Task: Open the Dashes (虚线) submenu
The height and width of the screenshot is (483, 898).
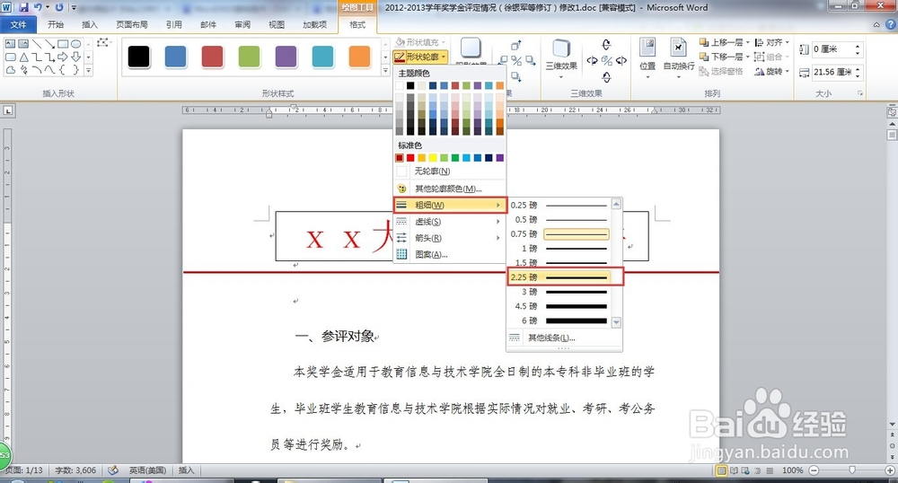Action: point(450,222)
